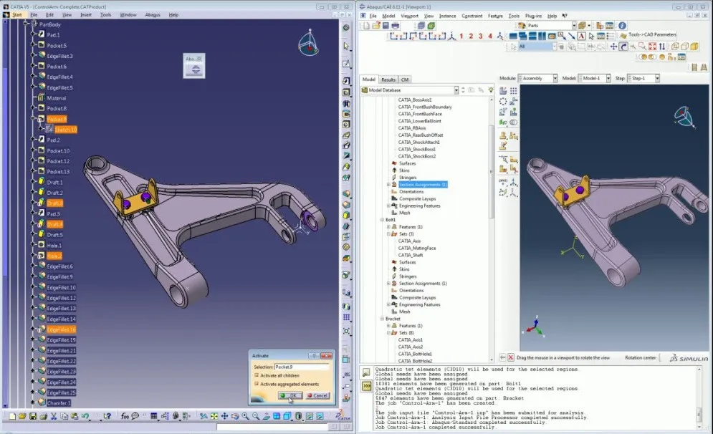Screen dimensions: 713x434
Task: Open the Abaqus menu in CATIA
Action: click(153, 14)
